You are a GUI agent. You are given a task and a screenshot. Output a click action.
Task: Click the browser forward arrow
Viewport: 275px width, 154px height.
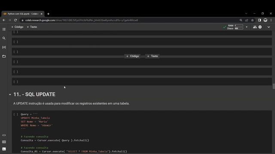tap(9, 20)
